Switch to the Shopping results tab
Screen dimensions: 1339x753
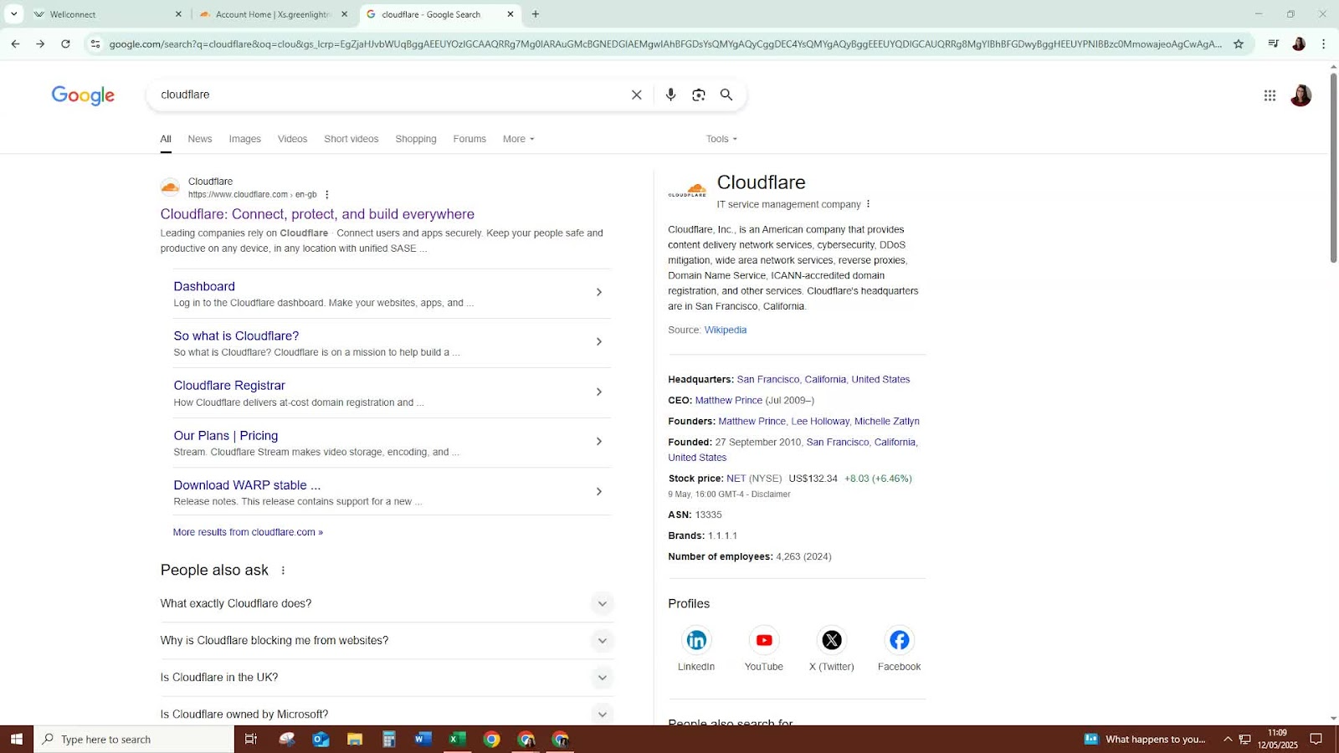(416, 139)
